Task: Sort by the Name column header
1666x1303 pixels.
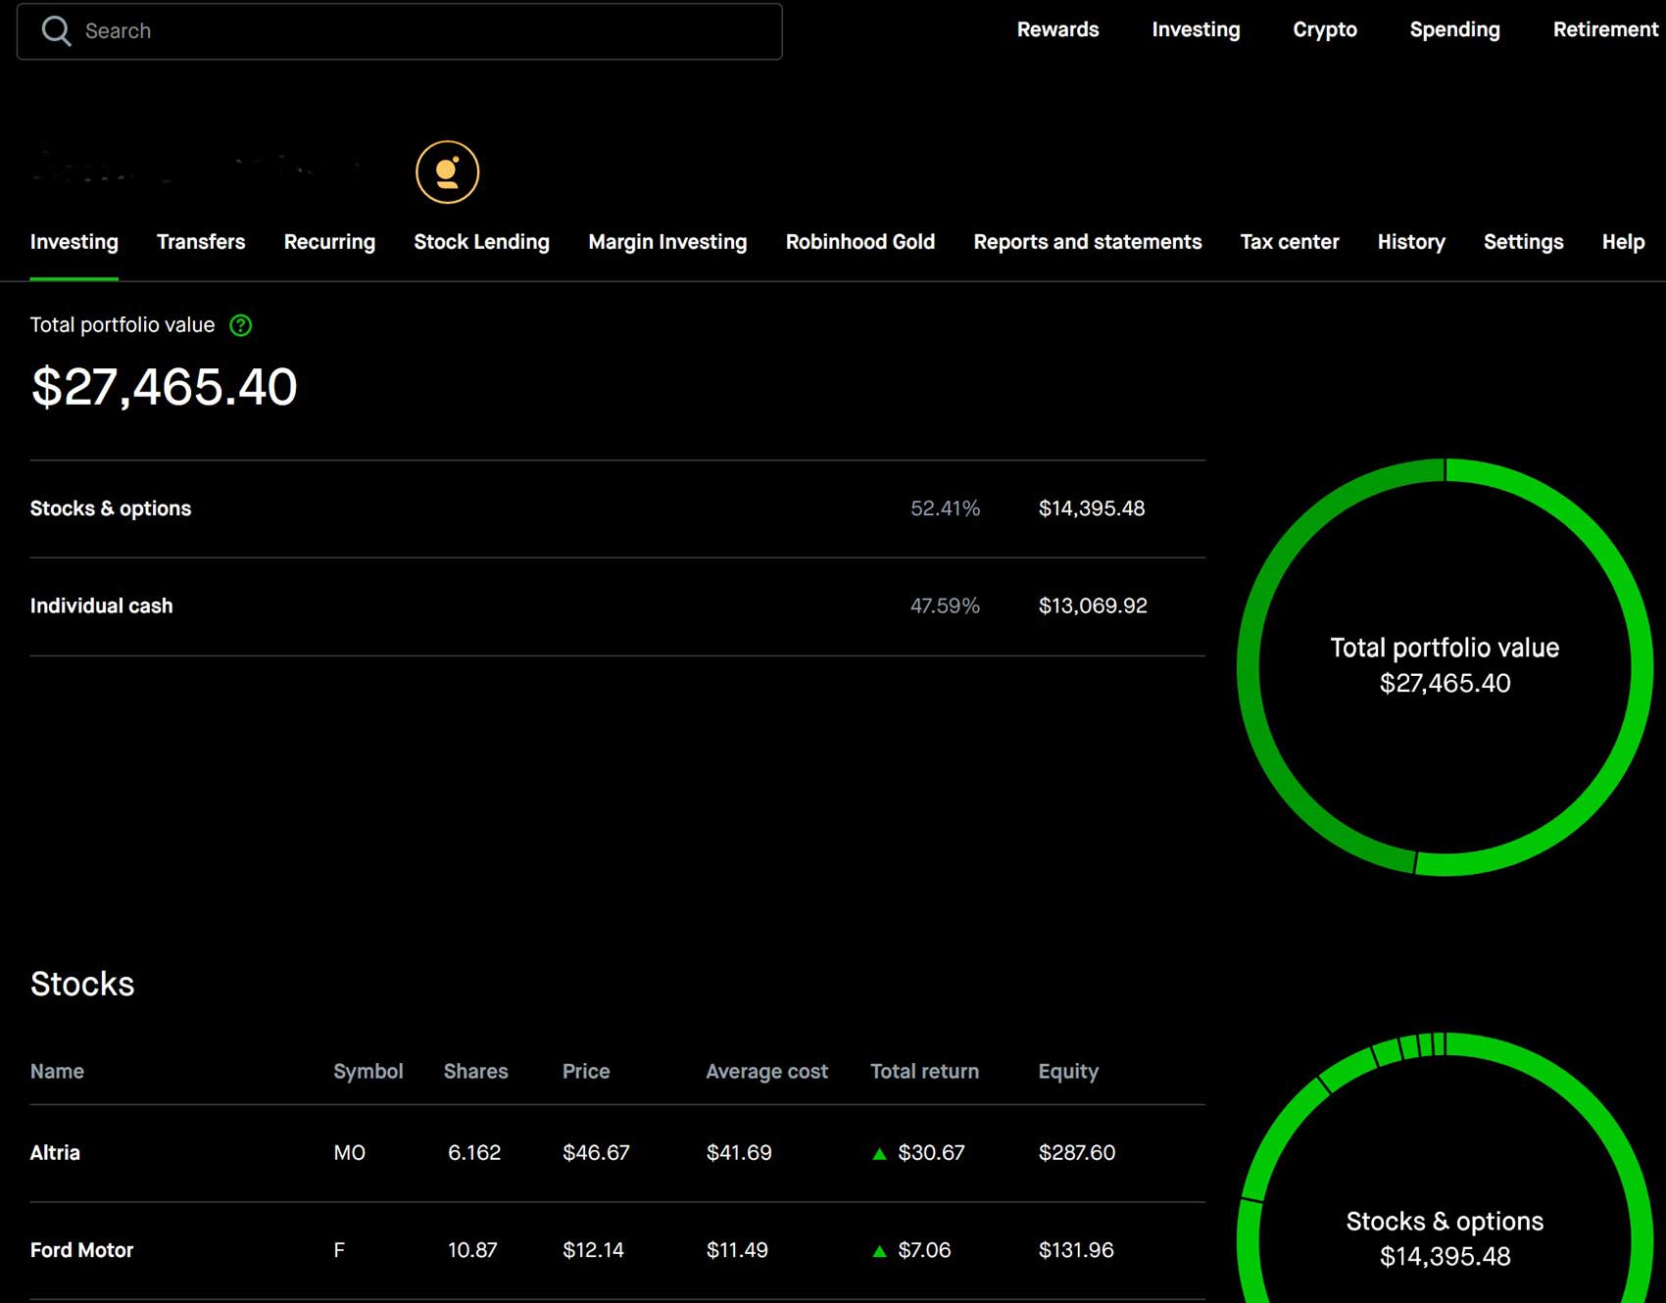Action: (x=57, y=1072)
